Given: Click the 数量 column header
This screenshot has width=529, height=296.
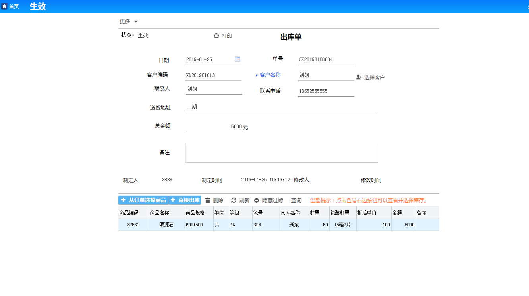Looking at the screenshot, I should pyautogui.click(x=319, y=213).
